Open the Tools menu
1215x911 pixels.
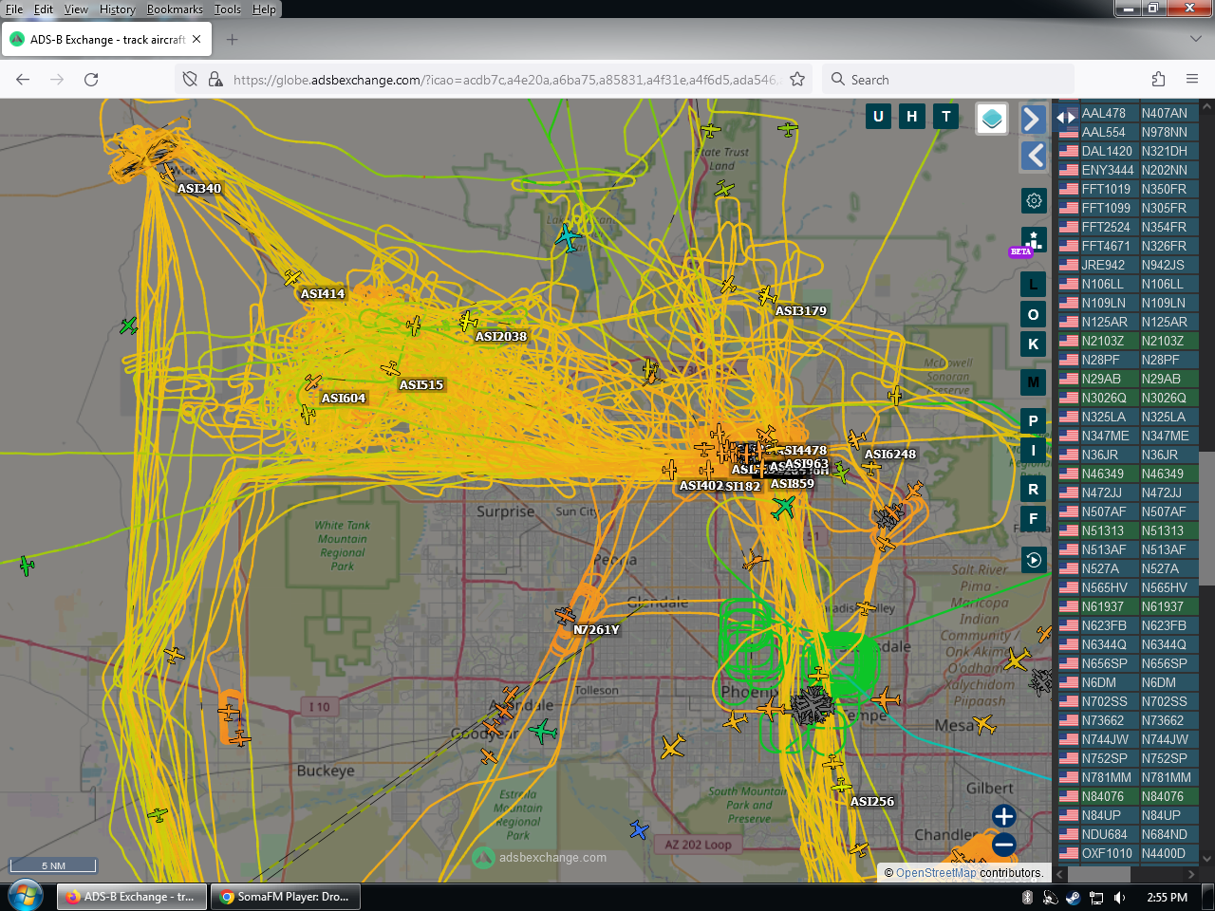coord(228,9)
